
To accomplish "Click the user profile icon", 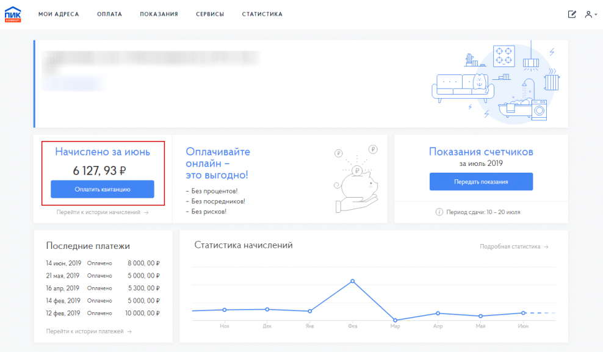I will [x=587, y=13].
